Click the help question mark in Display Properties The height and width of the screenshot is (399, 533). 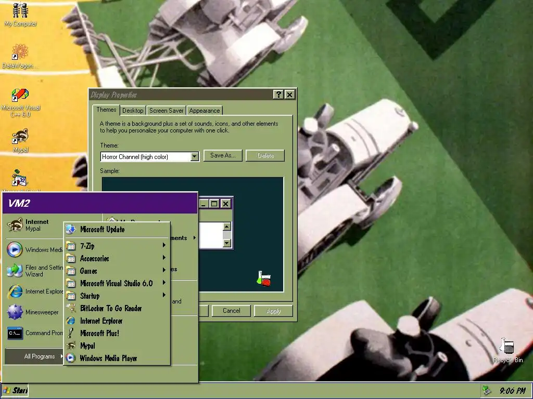pos(278,95)
